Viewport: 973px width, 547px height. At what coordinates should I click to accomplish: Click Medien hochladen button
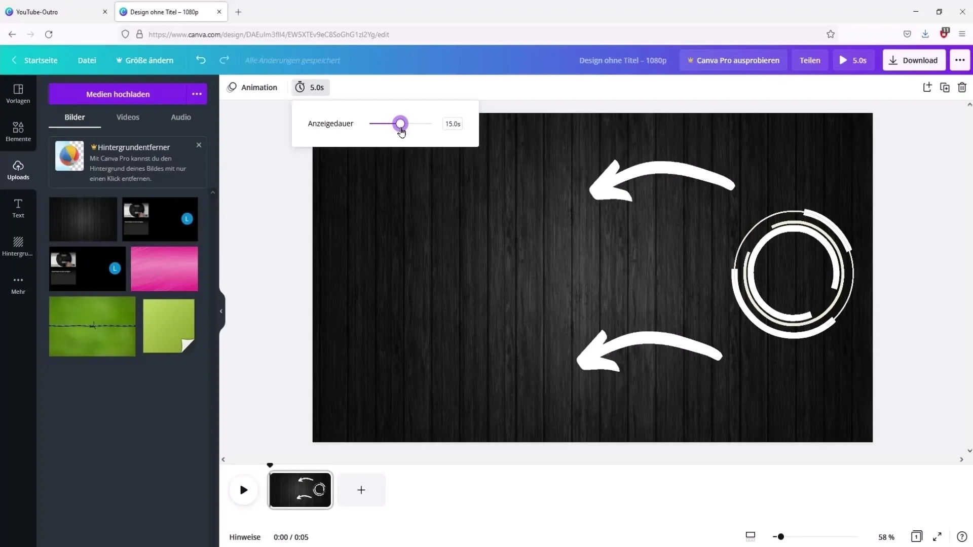click(118, 94)
